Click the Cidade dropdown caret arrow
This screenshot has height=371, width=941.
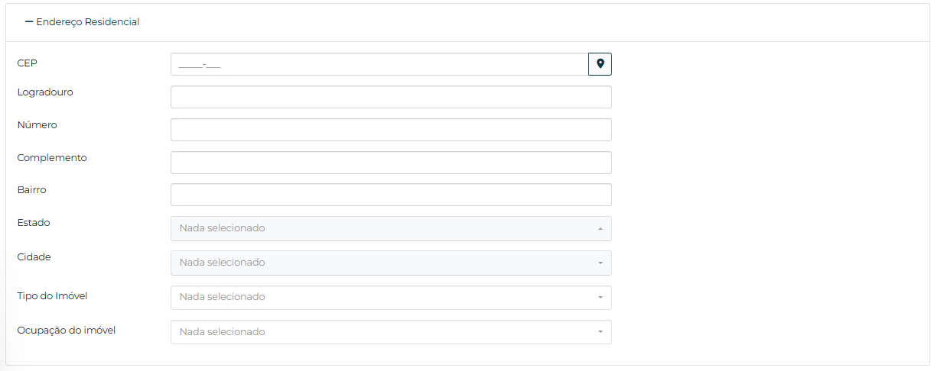pyautogui.click(x=601, y=263)
